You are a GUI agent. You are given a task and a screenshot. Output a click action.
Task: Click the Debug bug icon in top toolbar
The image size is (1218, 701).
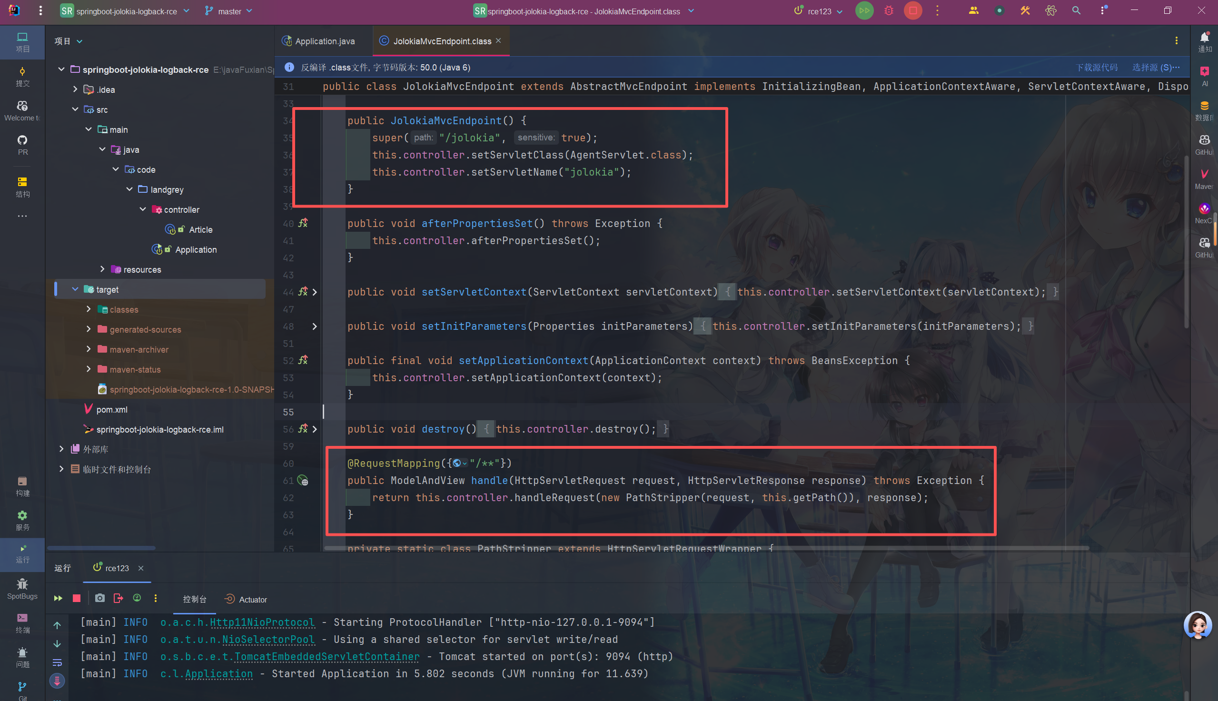coord(889,10)
